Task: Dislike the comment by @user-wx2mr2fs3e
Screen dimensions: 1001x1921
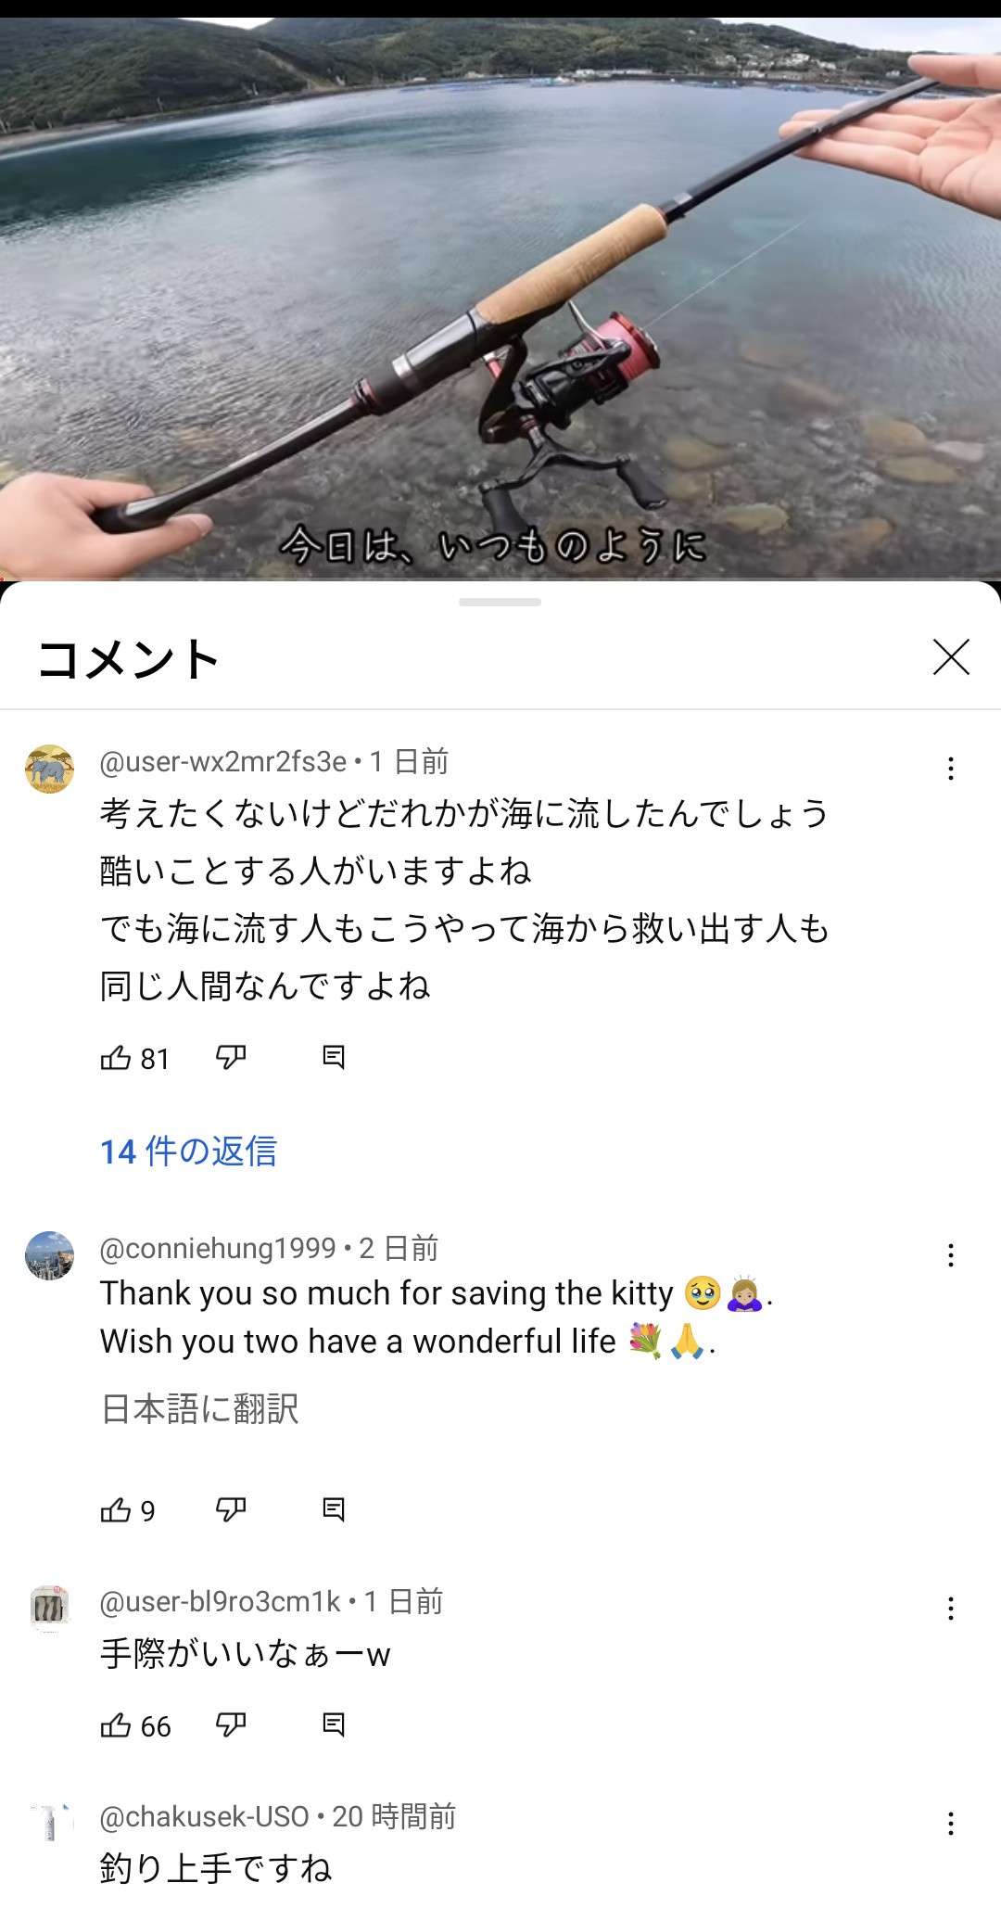Action: [231, 1058]
